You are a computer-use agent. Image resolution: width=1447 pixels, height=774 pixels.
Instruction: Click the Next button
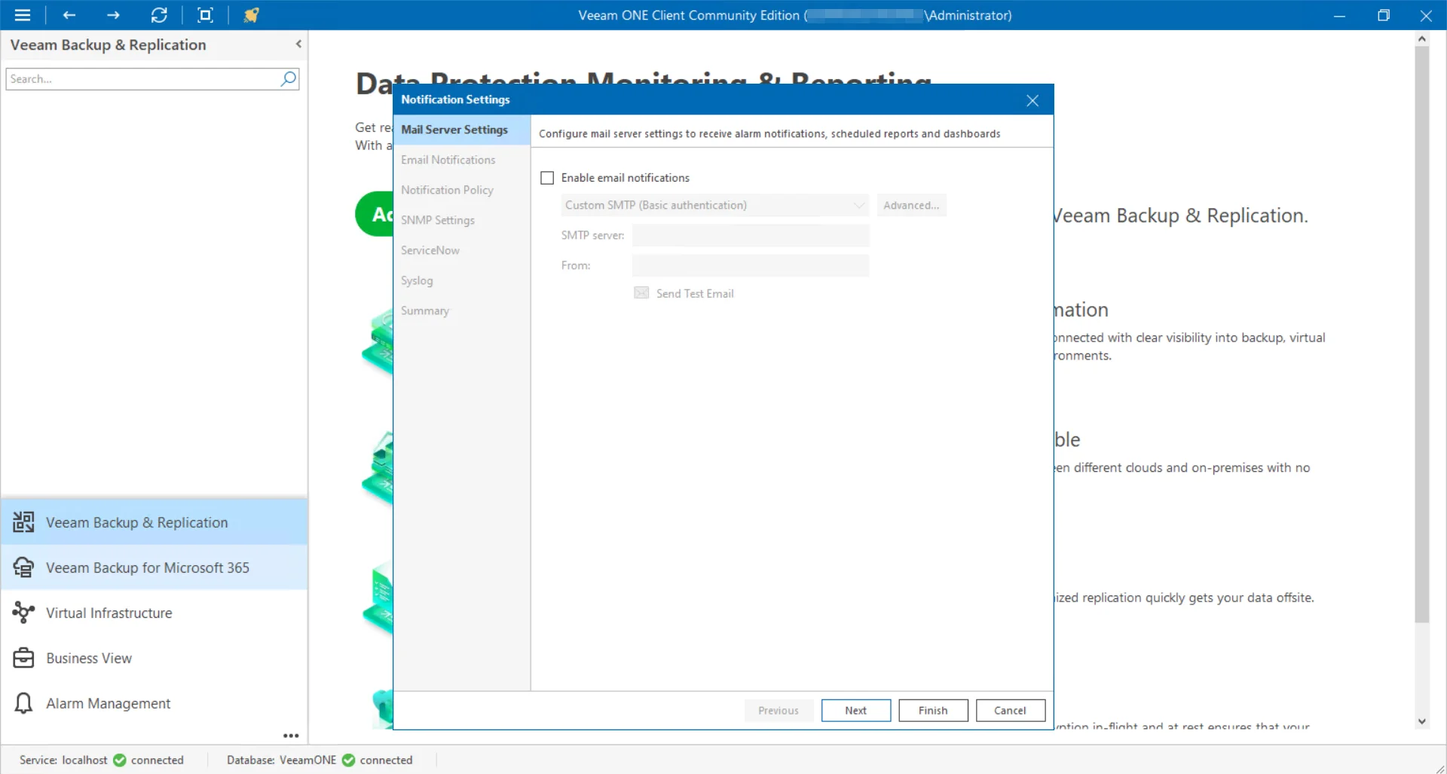[x=855, y=710]
